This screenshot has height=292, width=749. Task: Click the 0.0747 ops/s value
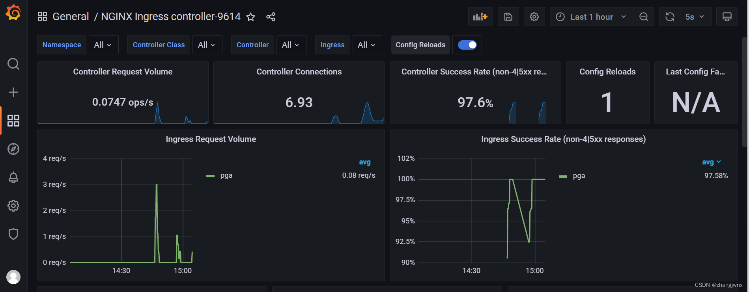[x=123, y=102]
